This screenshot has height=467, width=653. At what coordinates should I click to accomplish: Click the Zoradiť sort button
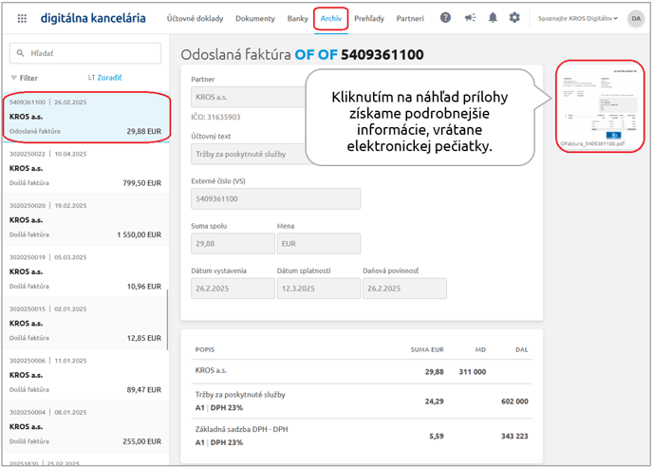point(104,78)
